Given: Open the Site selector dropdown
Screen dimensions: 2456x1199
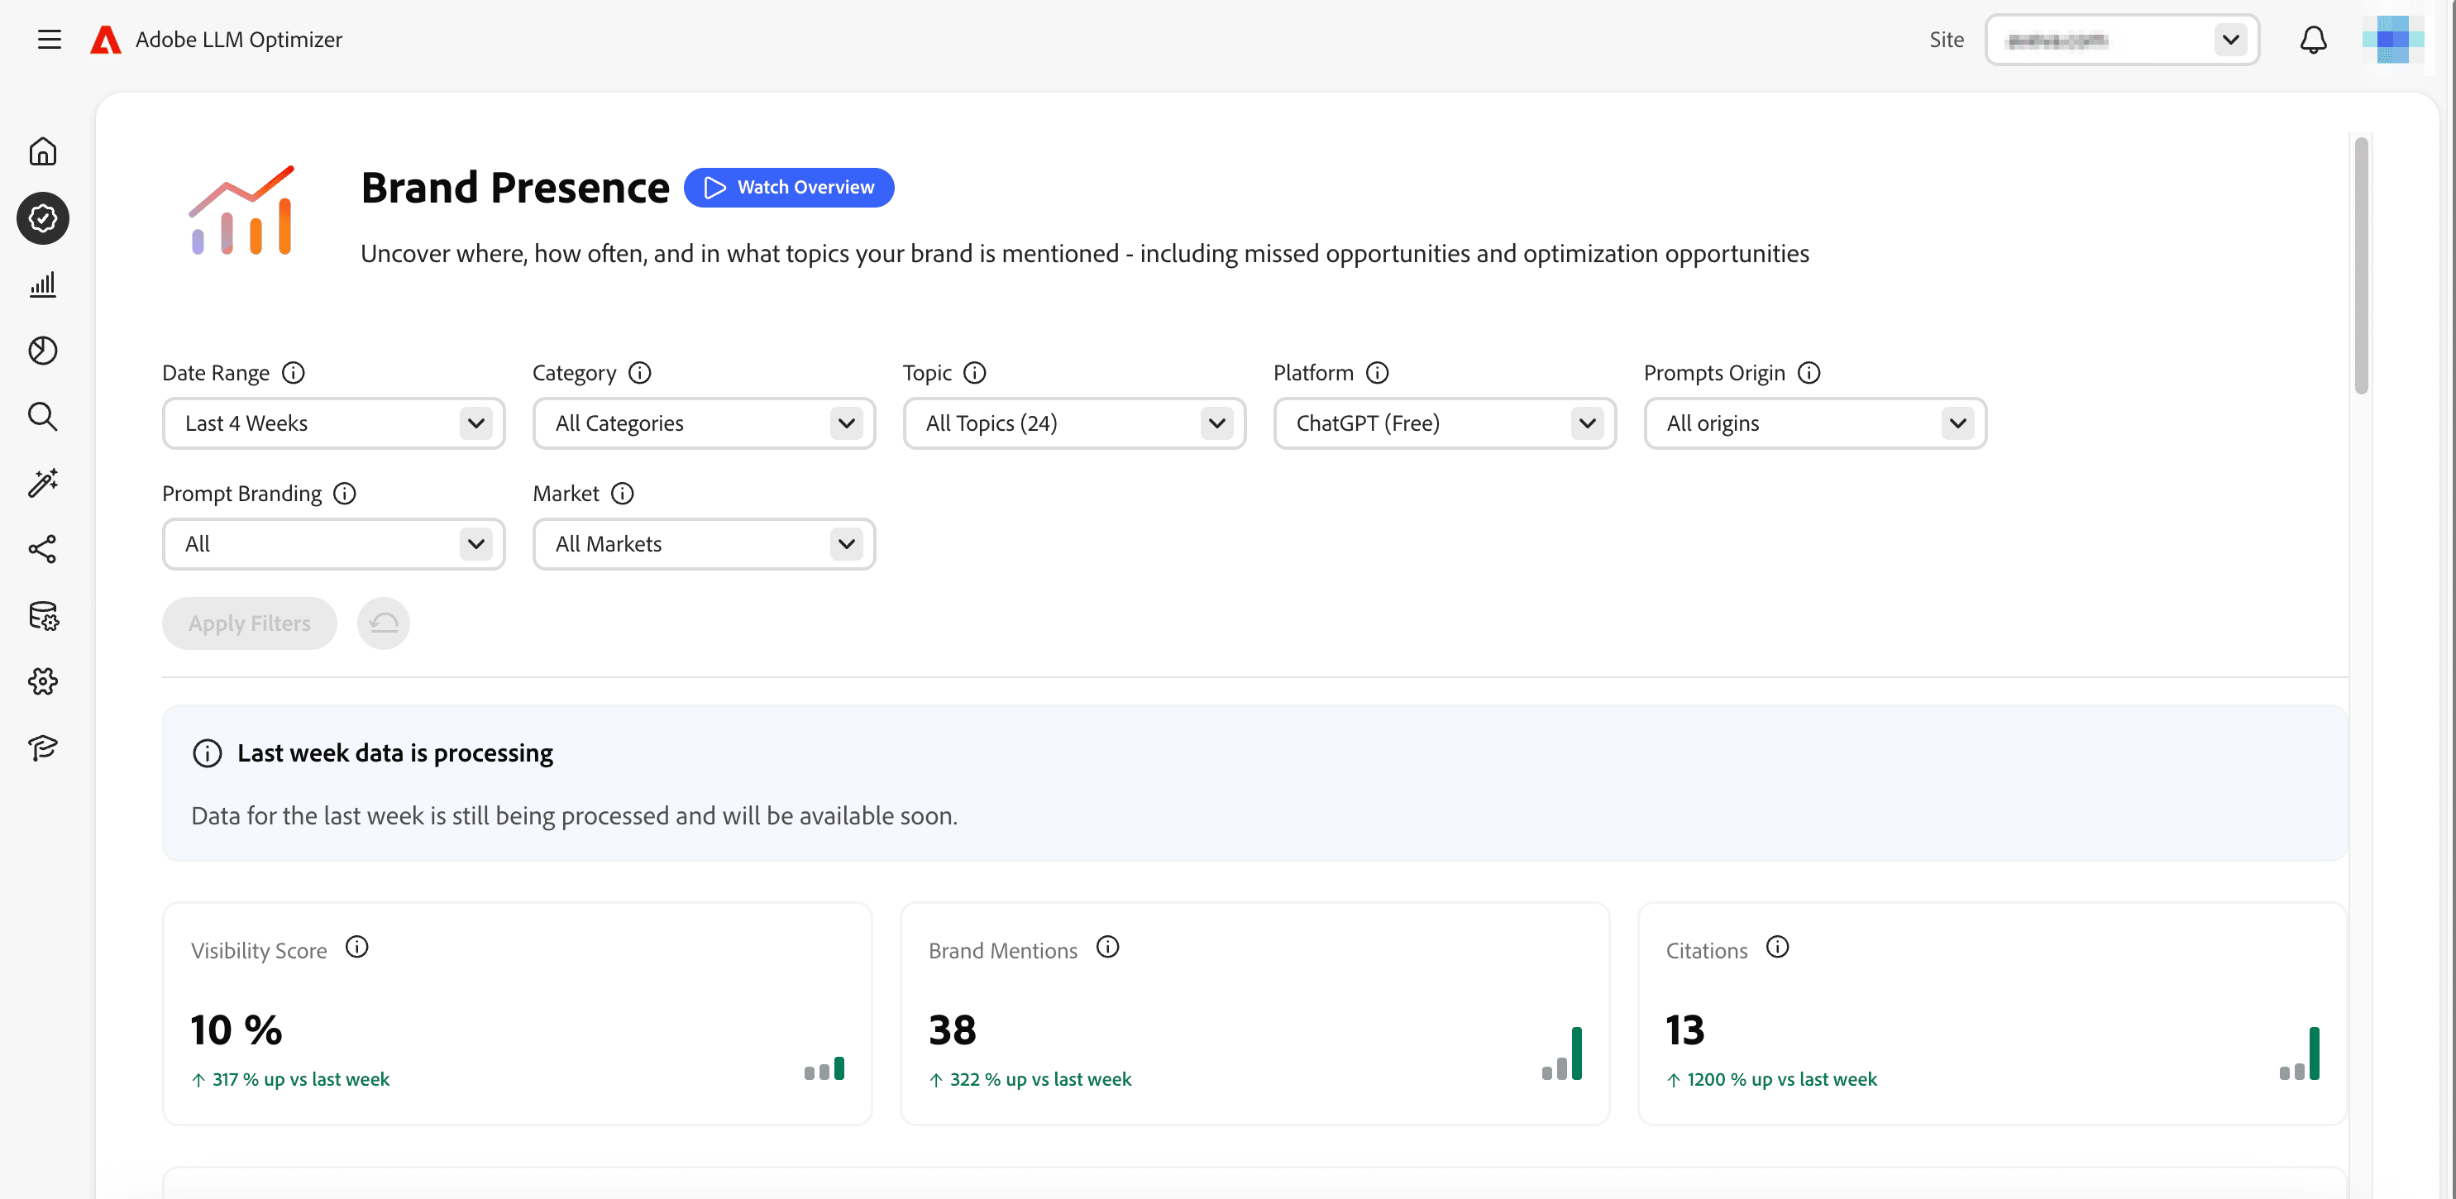Looking at the screenshot, I should tap(2122, 40).
